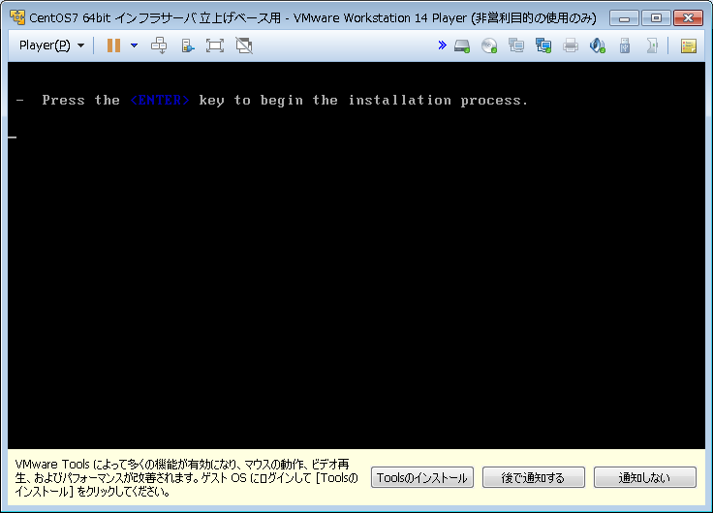Screen dimensions: 713x513
Task: Maximize the VMware Player window
Action: (x=656, y=18)
